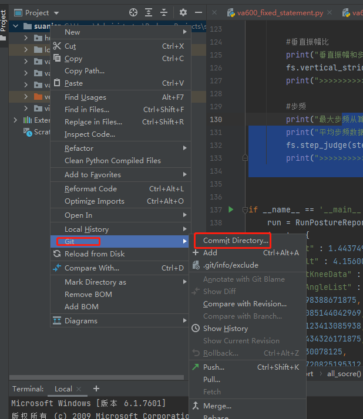
Task: Open the Open In submenu
Action: point(120,215)
